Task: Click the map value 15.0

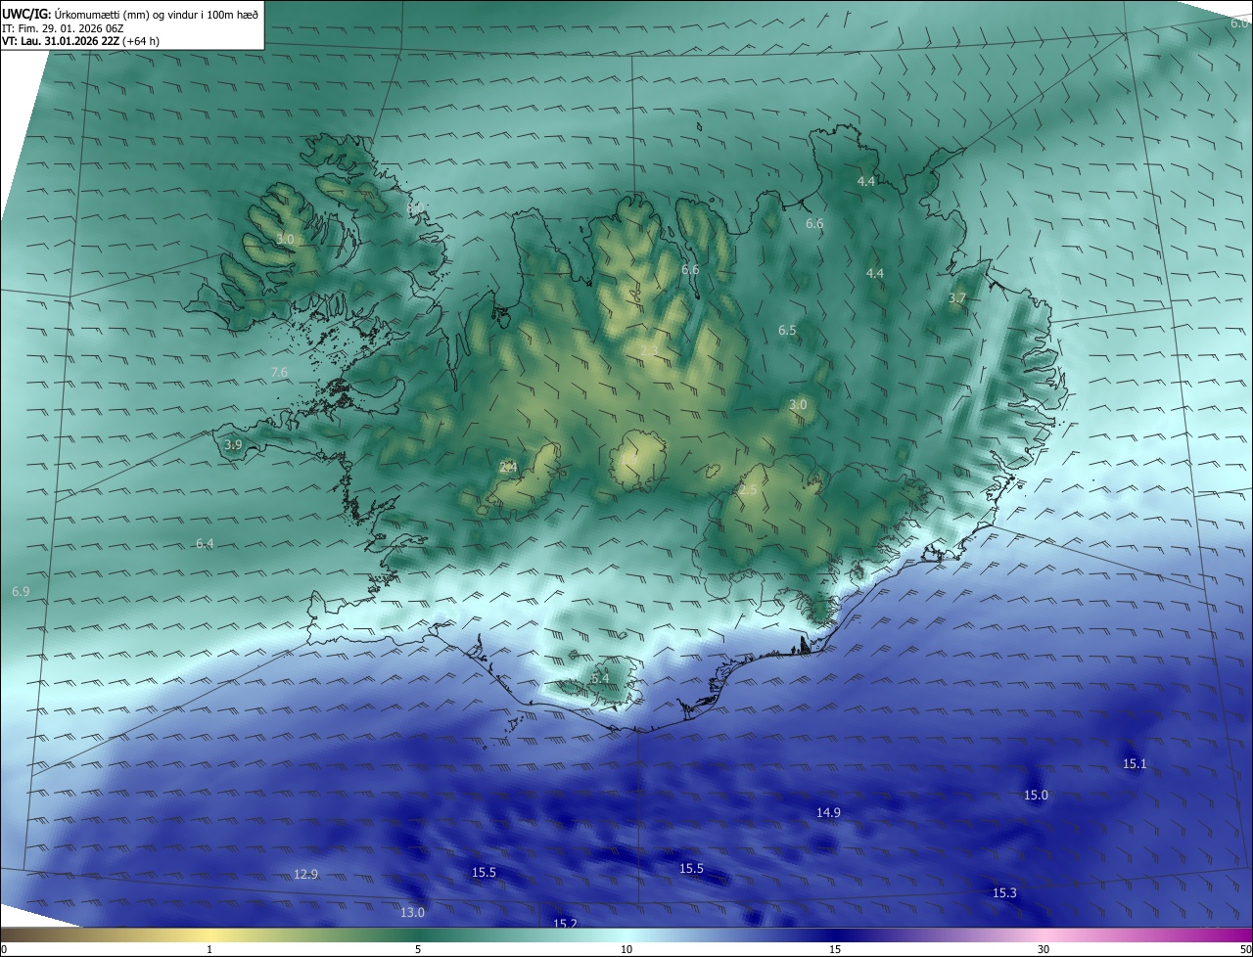Action: coord(1036,795)
